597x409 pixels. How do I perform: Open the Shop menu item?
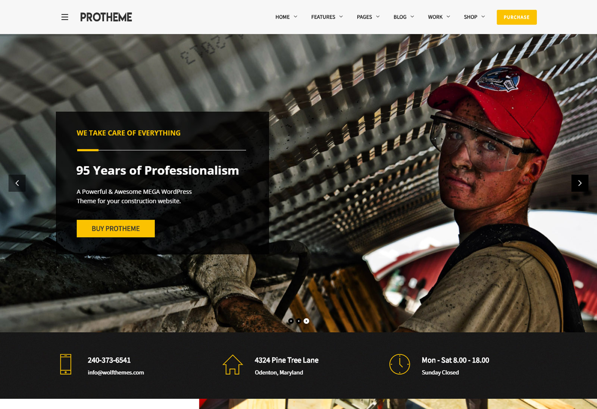[x=474, y=17]
